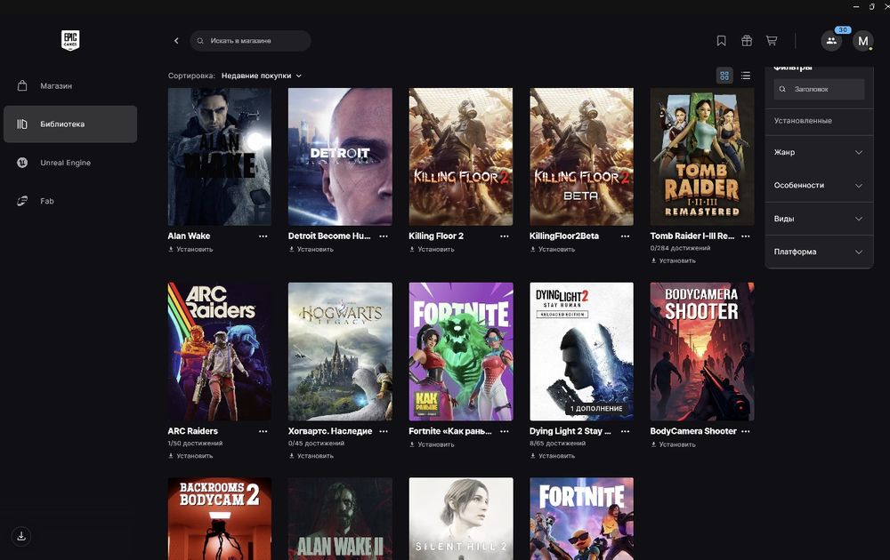The width and height of the screenshot is (890, 560).
Task: Expand the Виды filter
Action: tap(819, 219)
